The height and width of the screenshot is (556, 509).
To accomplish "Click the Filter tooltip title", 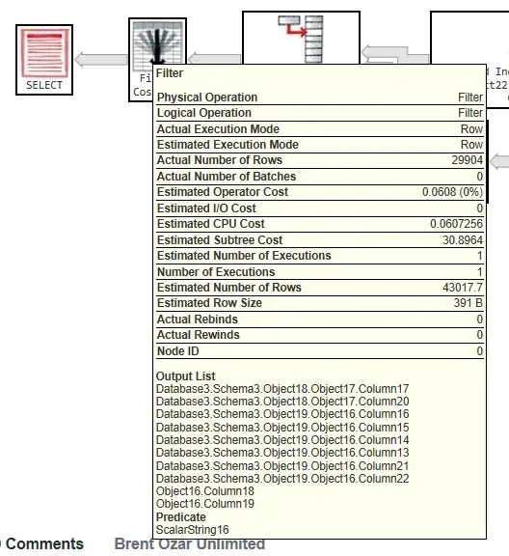I will tap(170, 73).
